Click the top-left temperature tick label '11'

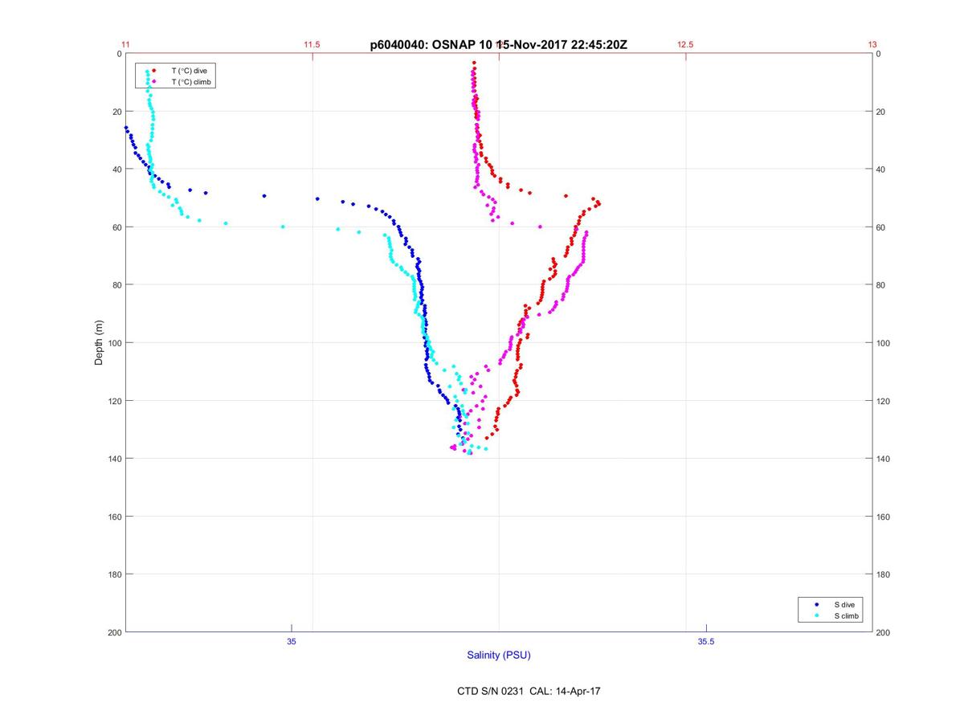pos(125,45)
